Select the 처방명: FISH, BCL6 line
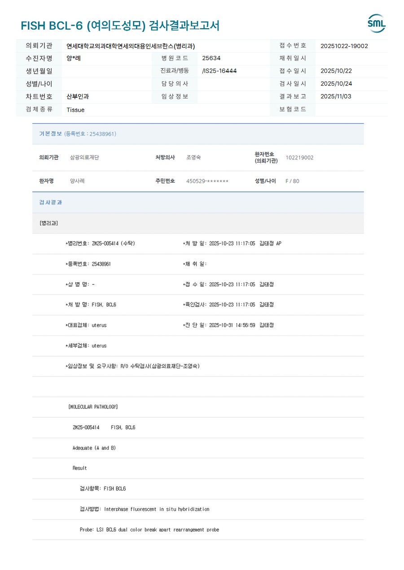This screenshot has height=570, width=404. [x=91, y=305]
